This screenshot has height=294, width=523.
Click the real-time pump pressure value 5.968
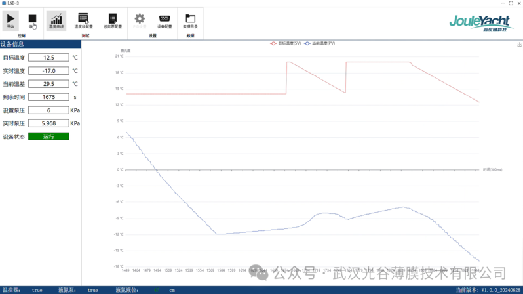coord(48,123)
